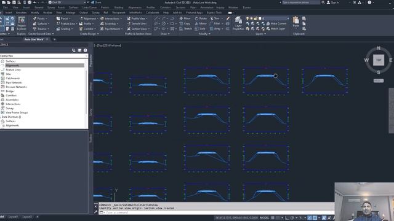Click the TOP face of the ViewCube
The width and height of the screenshot is (394, 221).
click(379, 60)
